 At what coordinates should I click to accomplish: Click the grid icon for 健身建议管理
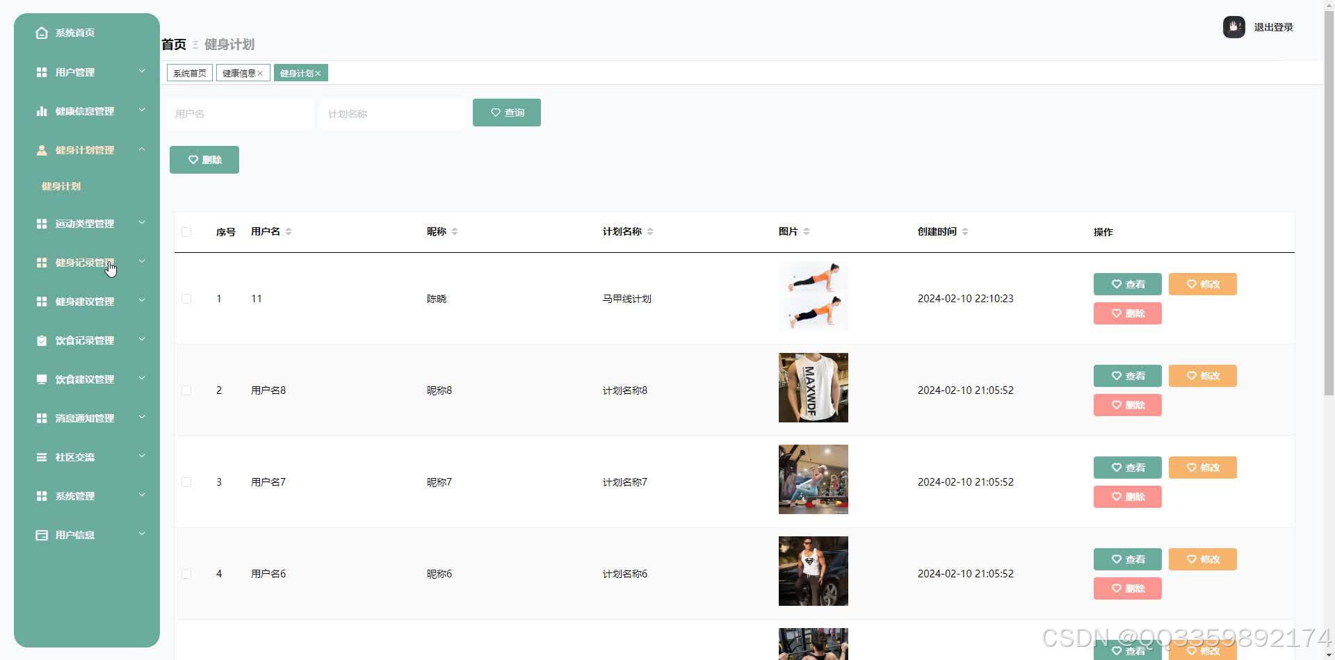point(42,302)
